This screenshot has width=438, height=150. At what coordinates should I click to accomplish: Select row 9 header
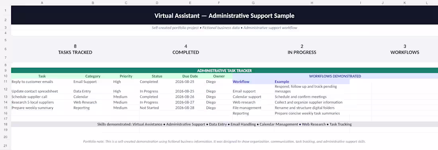tap(6, 71)
